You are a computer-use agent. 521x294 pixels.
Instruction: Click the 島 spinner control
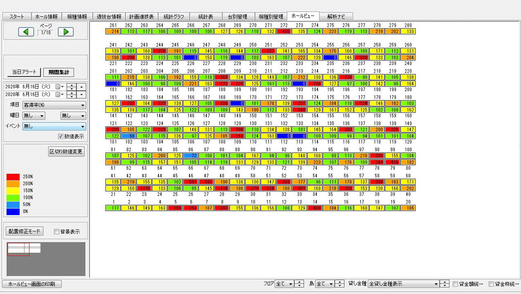(x=340, y=284)
